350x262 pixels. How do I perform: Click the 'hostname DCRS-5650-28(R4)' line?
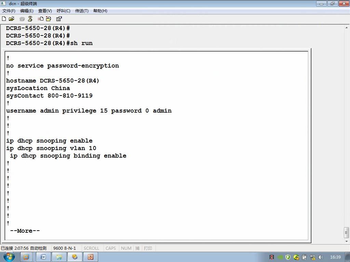[x=52, y=81]
